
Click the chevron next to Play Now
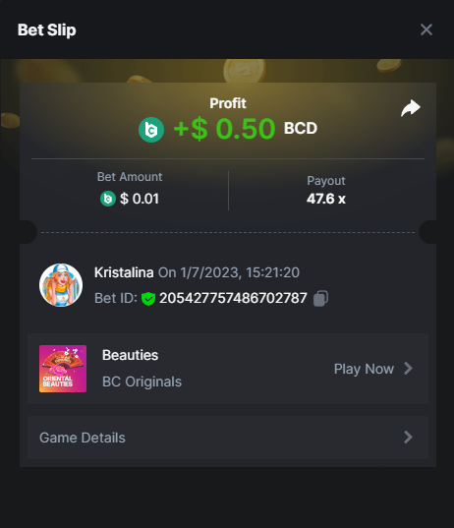[x=408, y=369]
